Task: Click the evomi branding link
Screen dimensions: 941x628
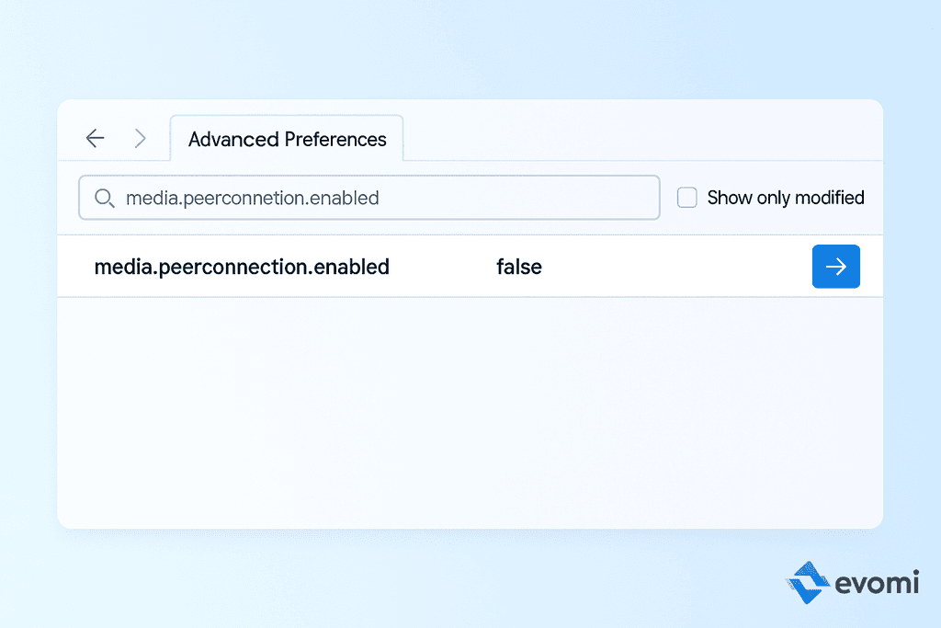Action: pyautogui.click(x=855, y=582)
